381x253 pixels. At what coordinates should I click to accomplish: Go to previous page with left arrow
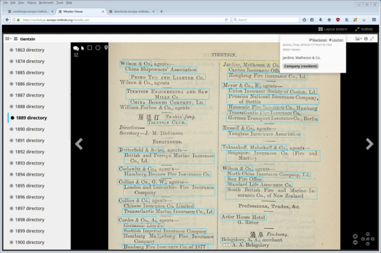click(79, 144)
